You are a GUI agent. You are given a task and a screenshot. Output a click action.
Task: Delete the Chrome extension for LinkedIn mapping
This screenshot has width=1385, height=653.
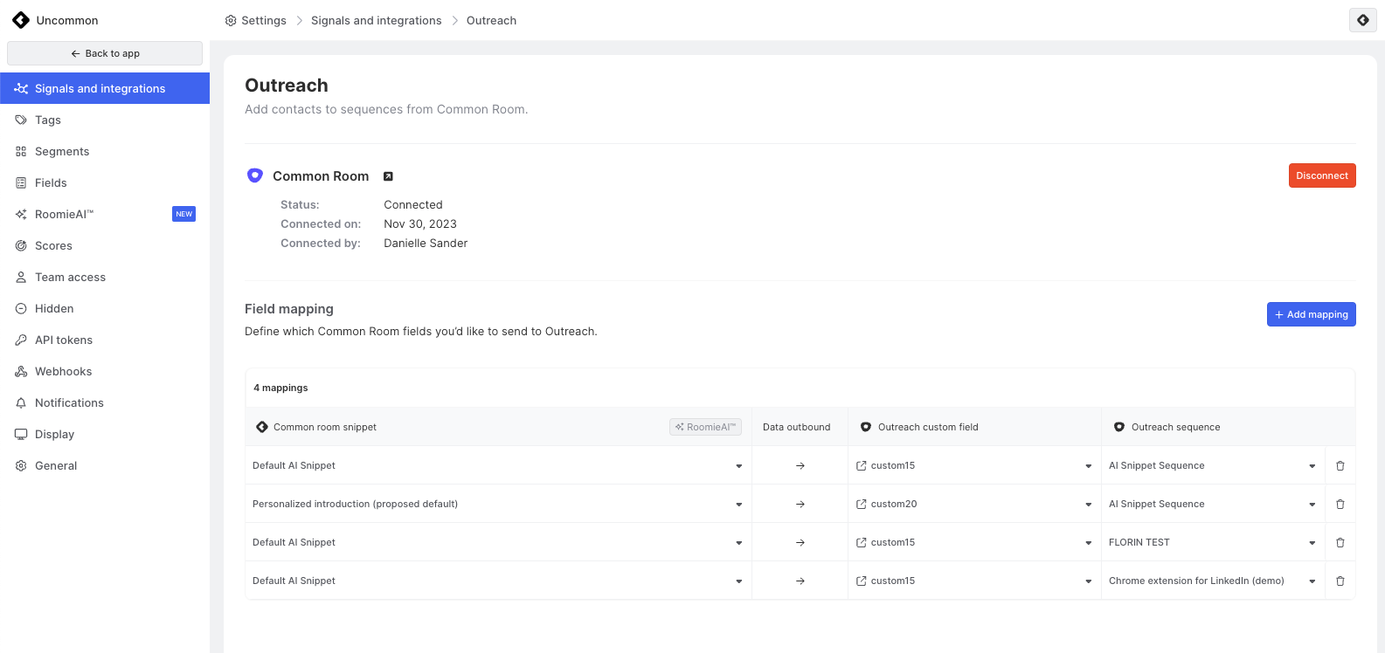[x=1340, y=581]
